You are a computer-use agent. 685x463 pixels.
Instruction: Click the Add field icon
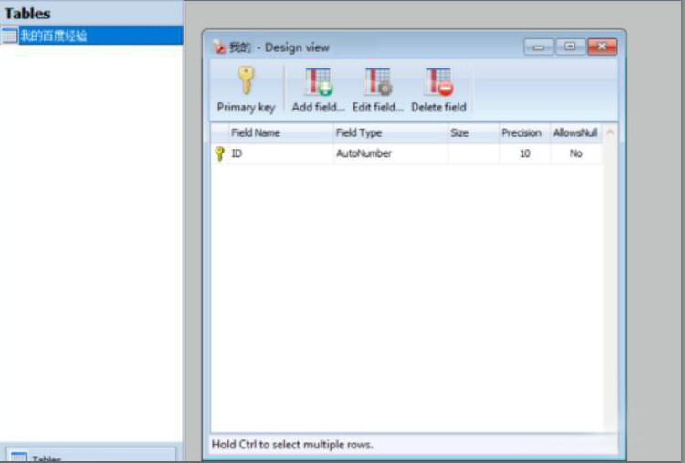point(318,82)
